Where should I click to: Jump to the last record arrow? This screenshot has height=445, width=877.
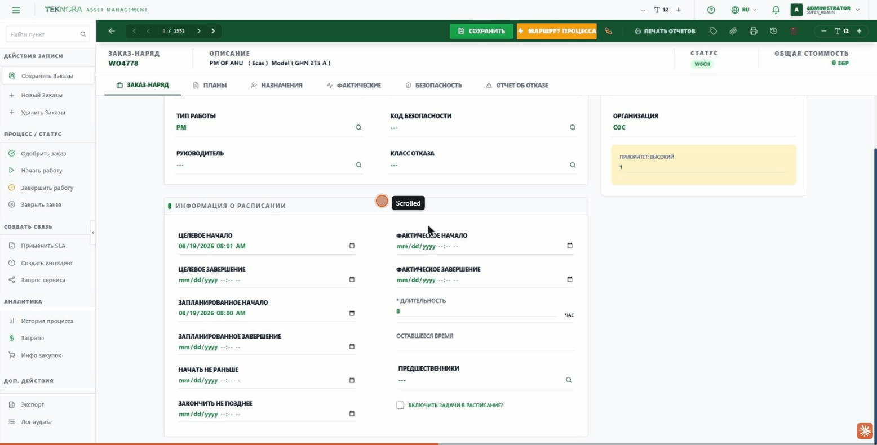click(x=213, y=31)
